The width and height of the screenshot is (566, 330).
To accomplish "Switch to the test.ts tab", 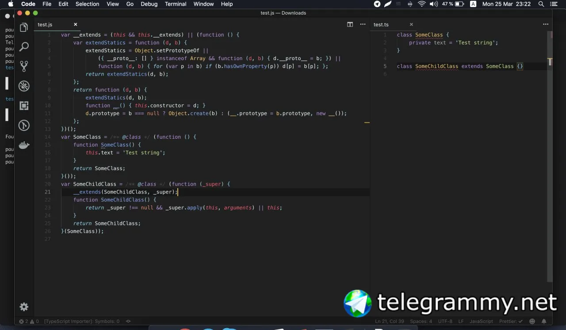I will [381, 25].
